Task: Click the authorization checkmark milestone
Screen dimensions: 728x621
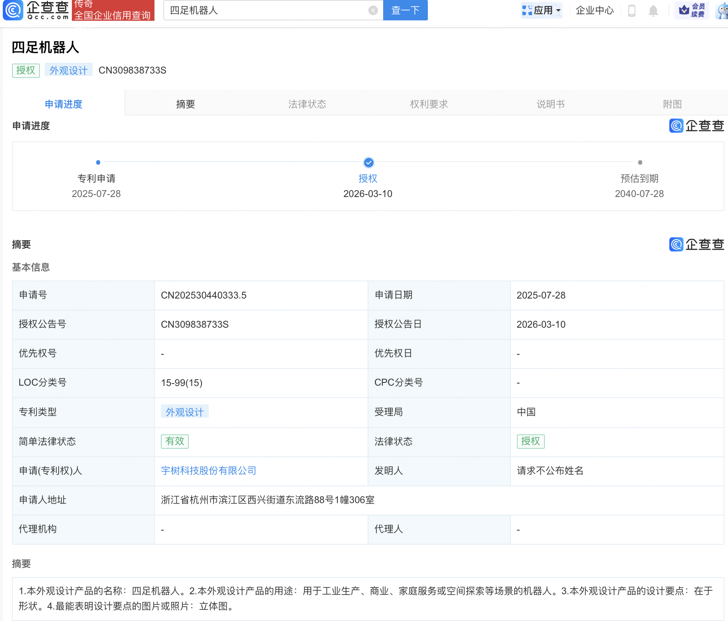Action: [x=368, y=163]
